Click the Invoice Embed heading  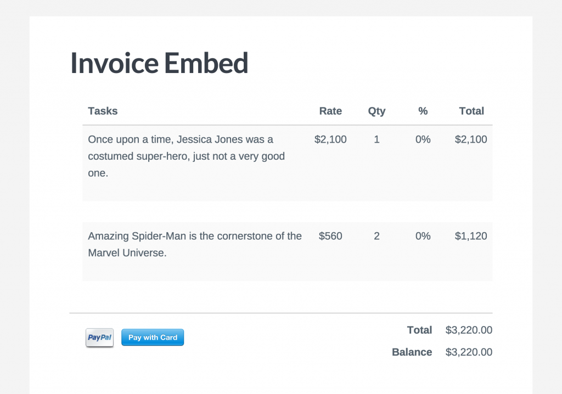[159, 63]
